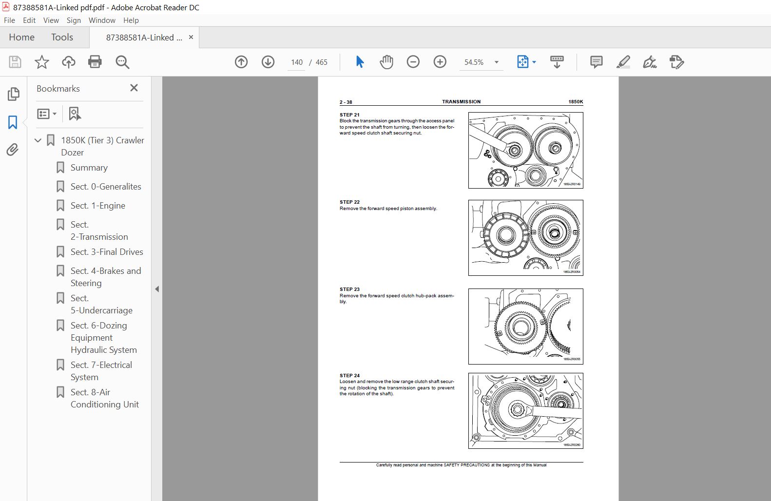The image size is (771, 501).
Task: Open the Find text magnifier tool
Action: (122, 62)
